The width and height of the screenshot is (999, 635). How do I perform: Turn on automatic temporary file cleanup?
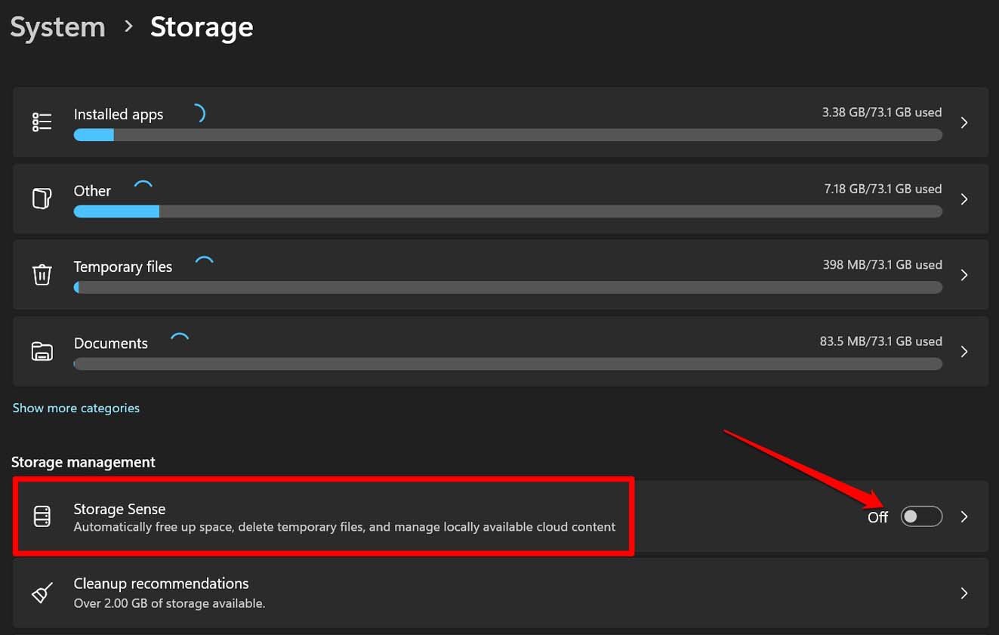coord(921,516)
